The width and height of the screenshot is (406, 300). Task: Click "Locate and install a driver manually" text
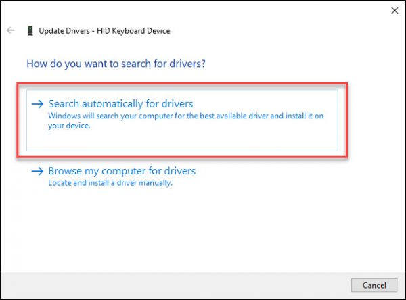[x=110, y=183]
